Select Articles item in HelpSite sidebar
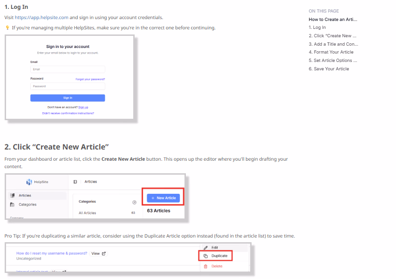 tap(37, 196)
